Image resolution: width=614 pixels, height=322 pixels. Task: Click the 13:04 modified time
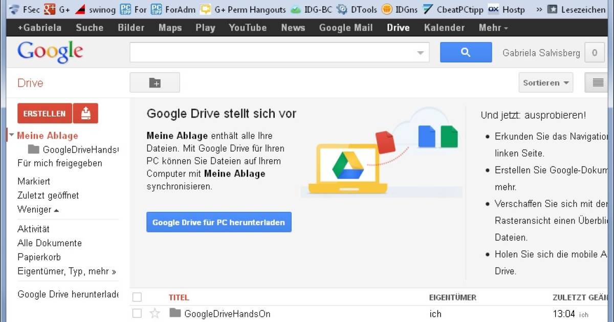pos(564,314)
